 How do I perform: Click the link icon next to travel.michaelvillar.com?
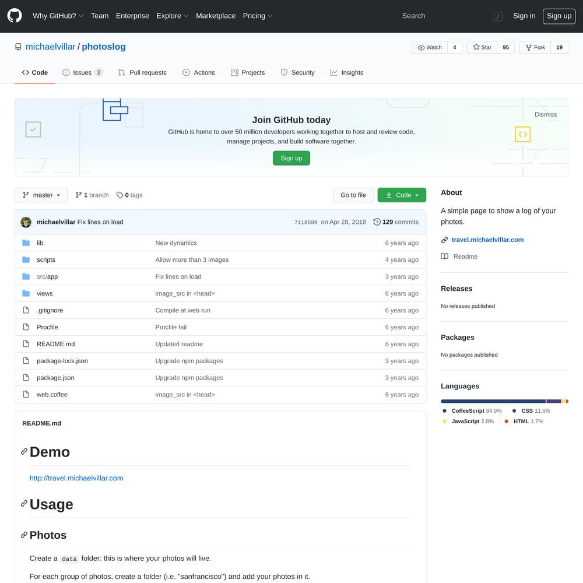[x=444, y=240]
